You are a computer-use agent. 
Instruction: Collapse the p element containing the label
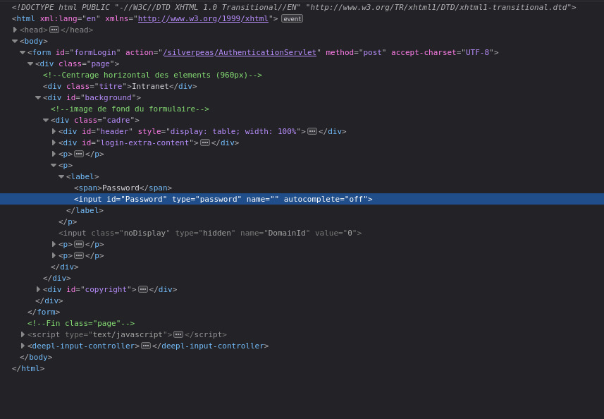tap(54, 165)
